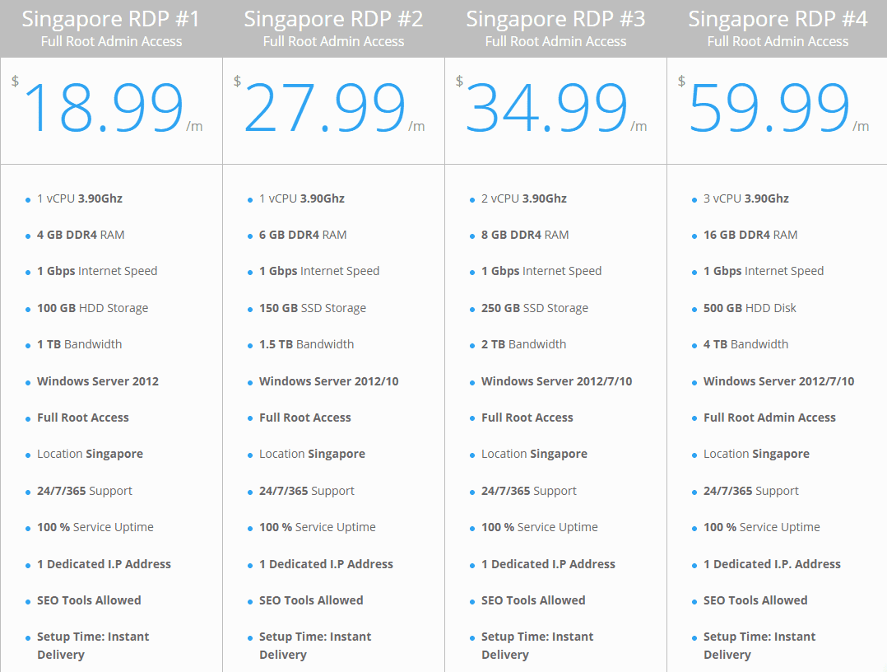Click the Singapore RDP #3 plan heading
Viewport: 887px width, 672px height.
point(555,19)
